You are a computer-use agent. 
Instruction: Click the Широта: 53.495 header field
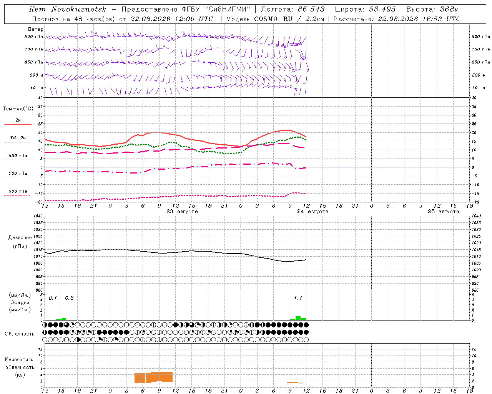(365, 9)
